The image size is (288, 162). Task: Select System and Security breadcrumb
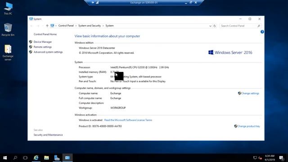[x=90, y=26]
